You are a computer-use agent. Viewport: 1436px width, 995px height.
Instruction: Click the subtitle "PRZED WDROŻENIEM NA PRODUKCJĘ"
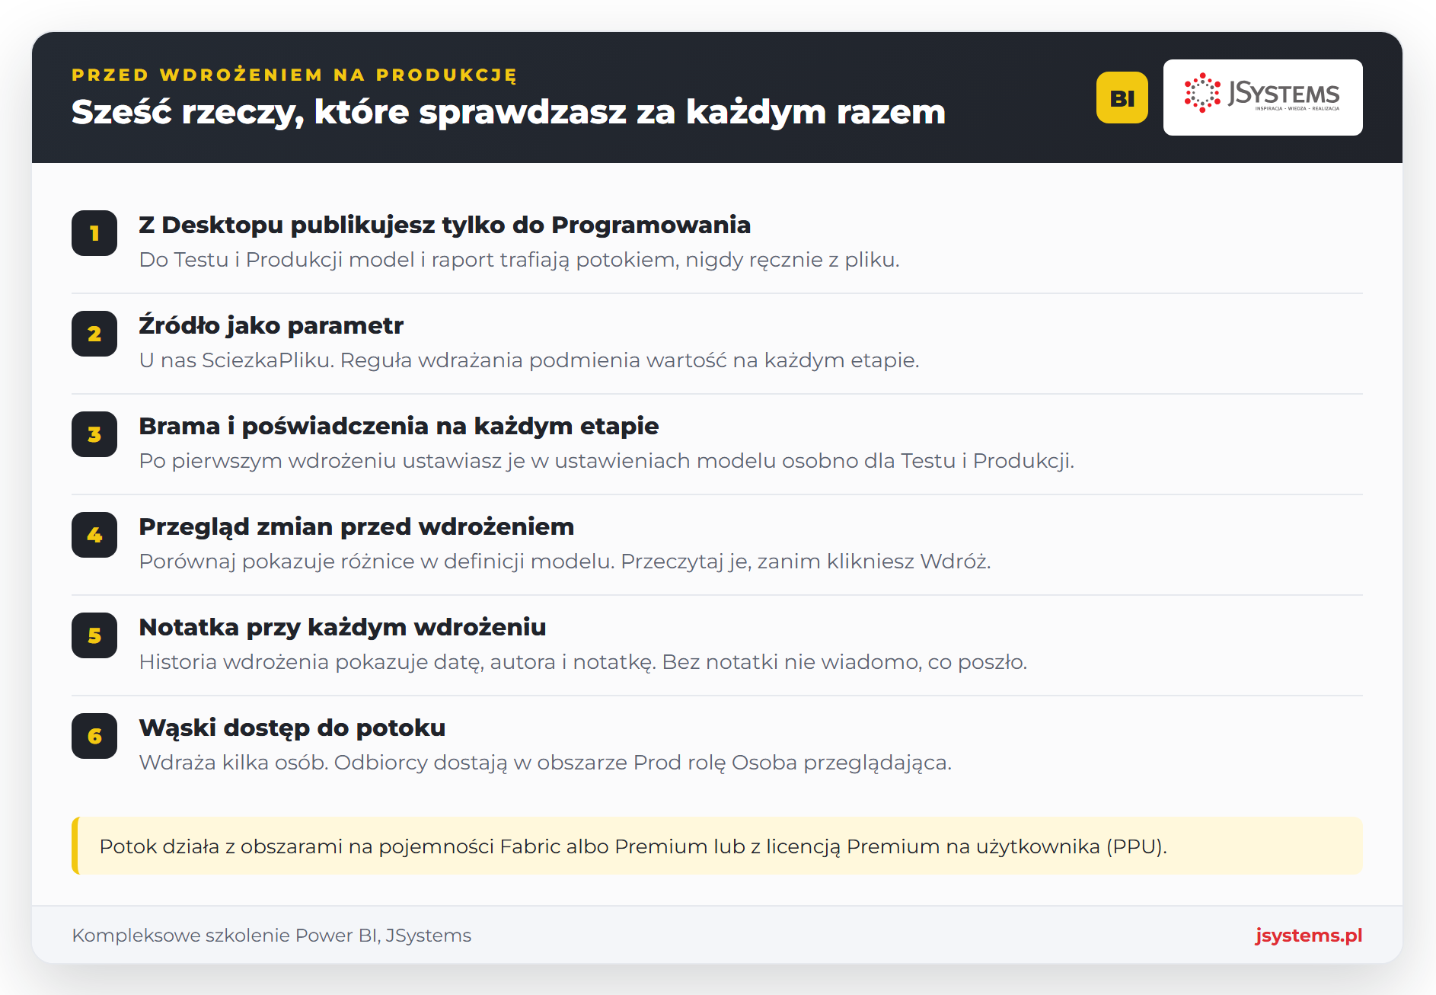295,75
